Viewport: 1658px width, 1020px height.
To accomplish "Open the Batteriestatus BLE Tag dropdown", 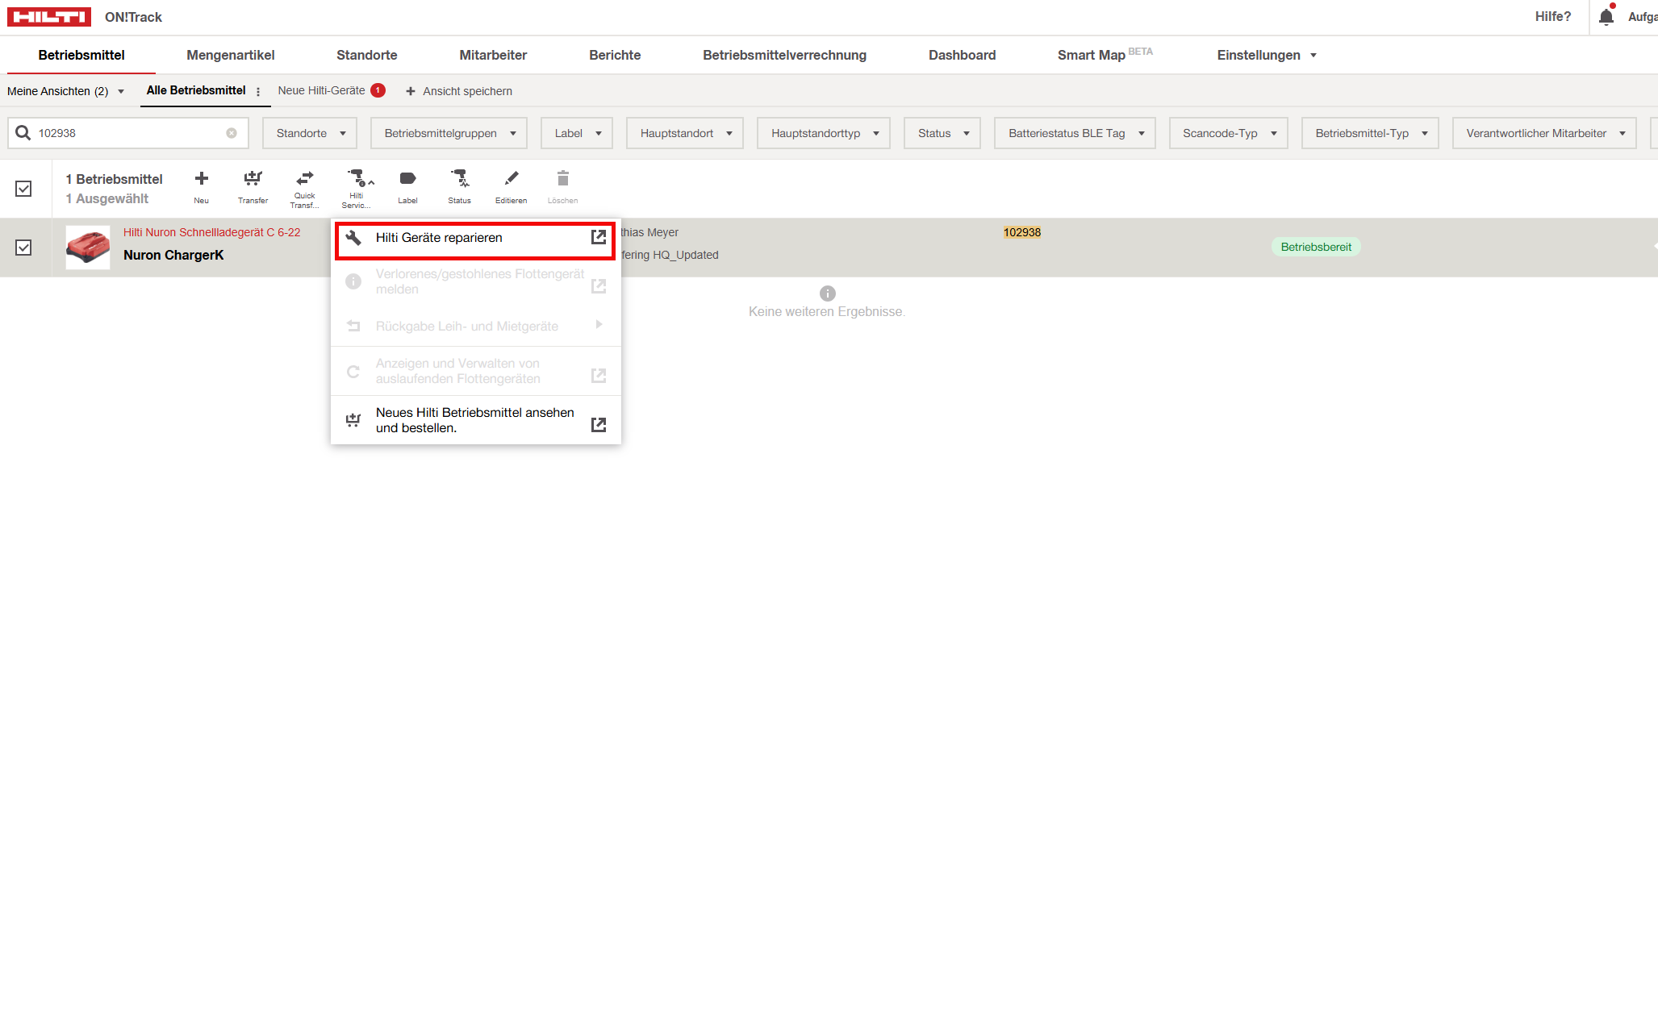I will coord(1075,133).
